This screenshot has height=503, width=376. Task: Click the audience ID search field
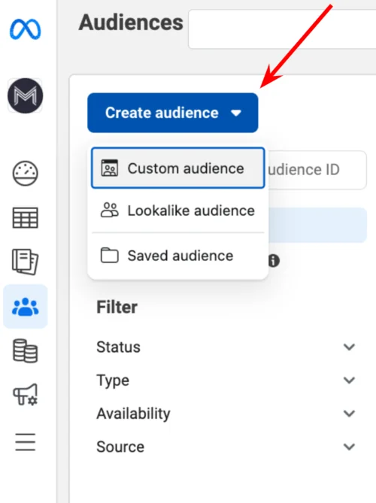tap(317, 170)
